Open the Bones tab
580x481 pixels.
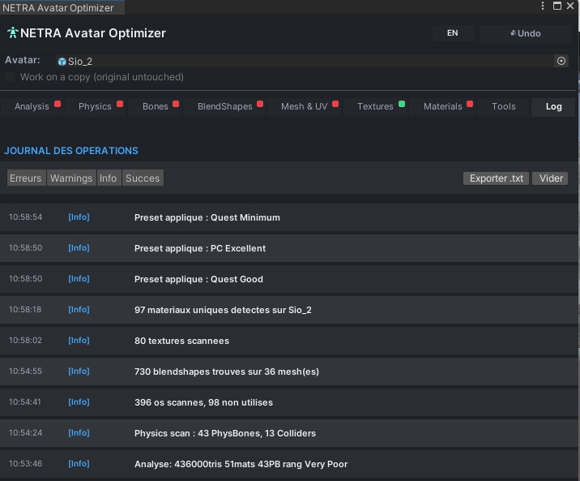point(156,106)
